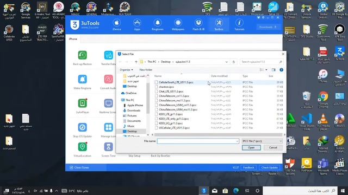The image size is (348, 195).
Task: Open Microsoft Edge from the taskbar
Action: [236, 191]
